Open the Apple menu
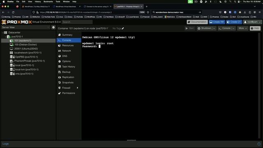Viewport: 263px width, 148px height. coord(4,2)
